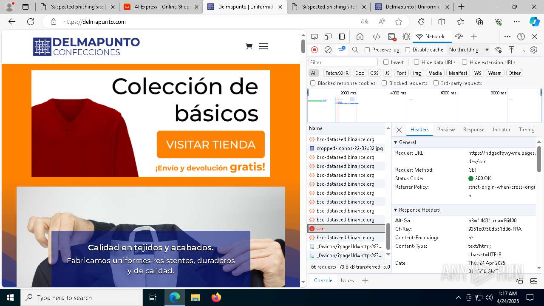Open browser extensions puzzle icon
This screenshot has width=544, height=306.
[x=421, y=22]
